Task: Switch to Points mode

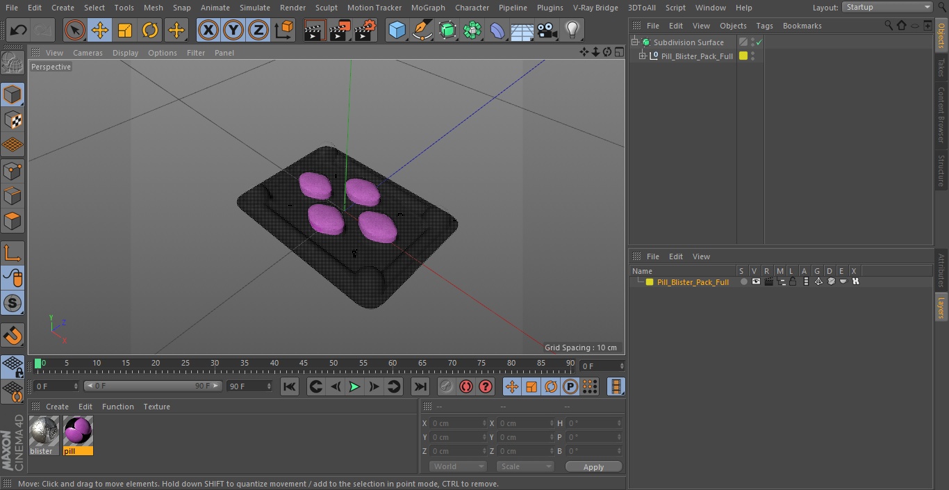Action: [x=13, y=170]
